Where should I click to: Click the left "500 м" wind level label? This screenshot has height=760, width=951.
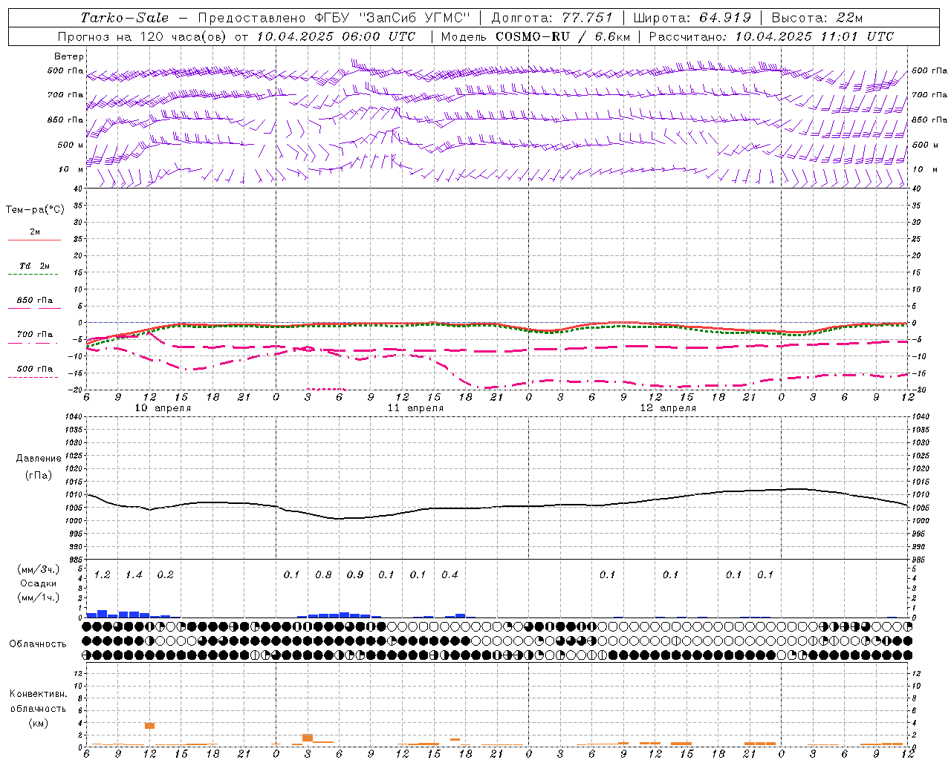(x=71, y=145)
